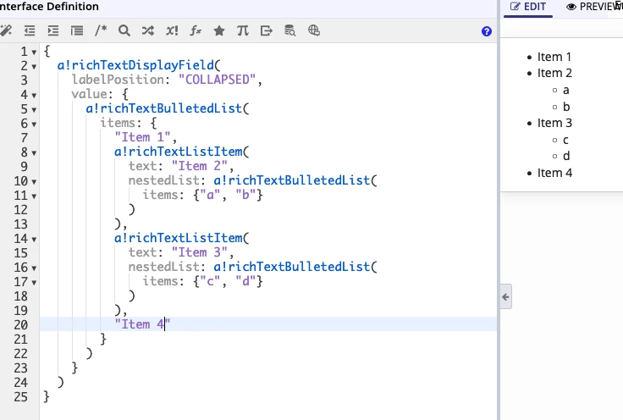Click nestedList keyword on line 16

pos(163,267)
